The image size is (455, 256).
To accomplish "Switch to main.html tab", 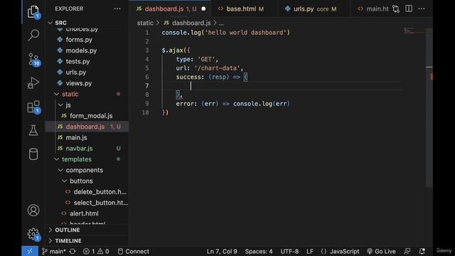I will click(x=373, y=9).
